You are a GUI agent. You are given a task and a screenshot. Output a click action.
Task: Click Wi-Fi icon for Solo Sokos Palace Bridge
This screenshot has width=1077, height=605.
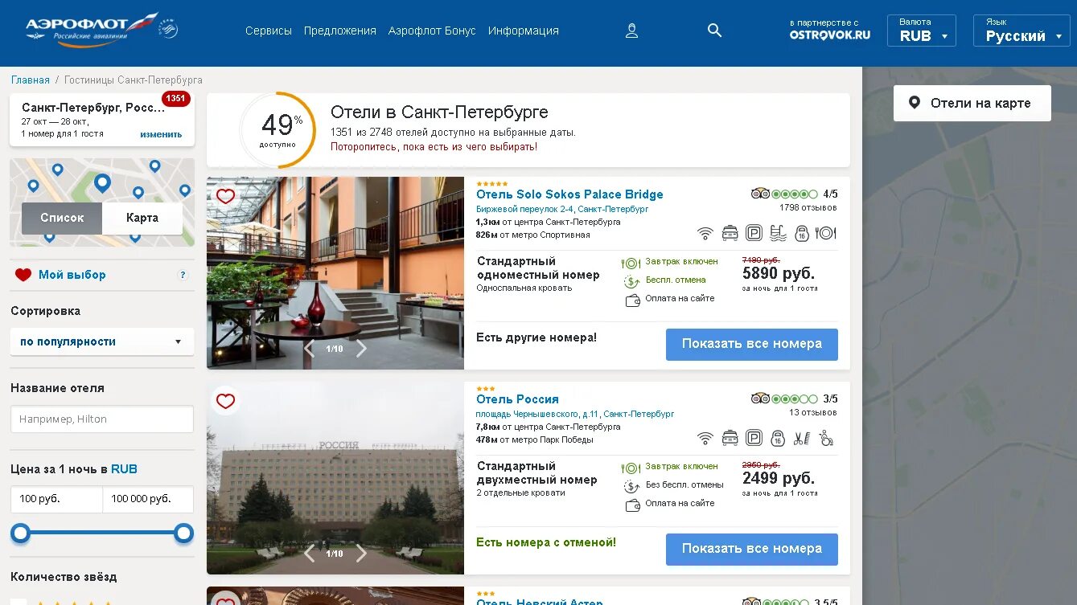(705, 233)
